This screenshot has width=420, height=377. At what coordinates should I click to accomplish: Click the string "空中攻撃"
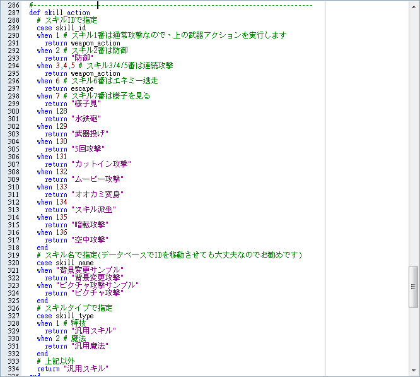[x=90, y=240]
